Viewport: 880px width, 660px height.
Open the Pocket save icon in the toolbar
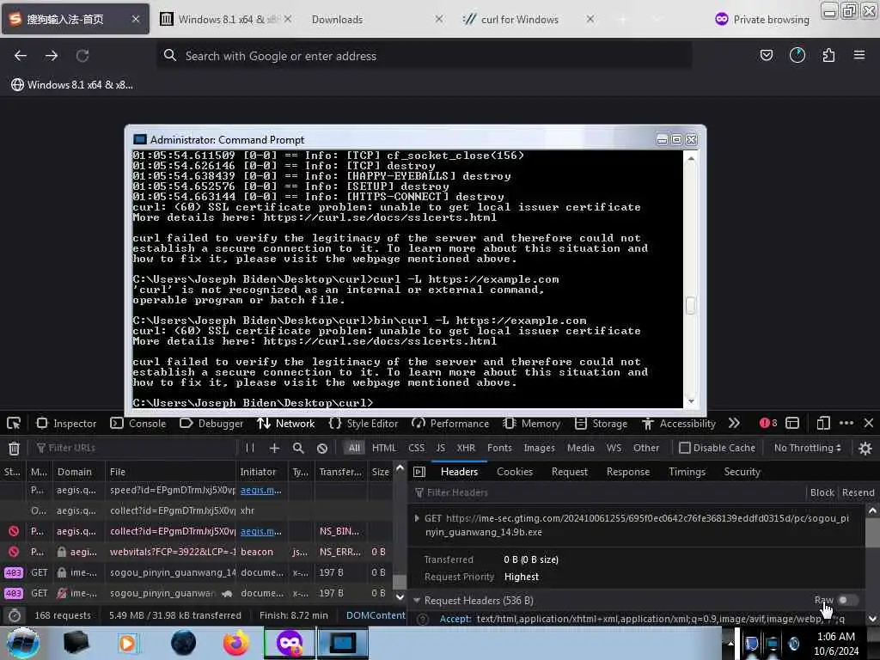tap(766, 55)
